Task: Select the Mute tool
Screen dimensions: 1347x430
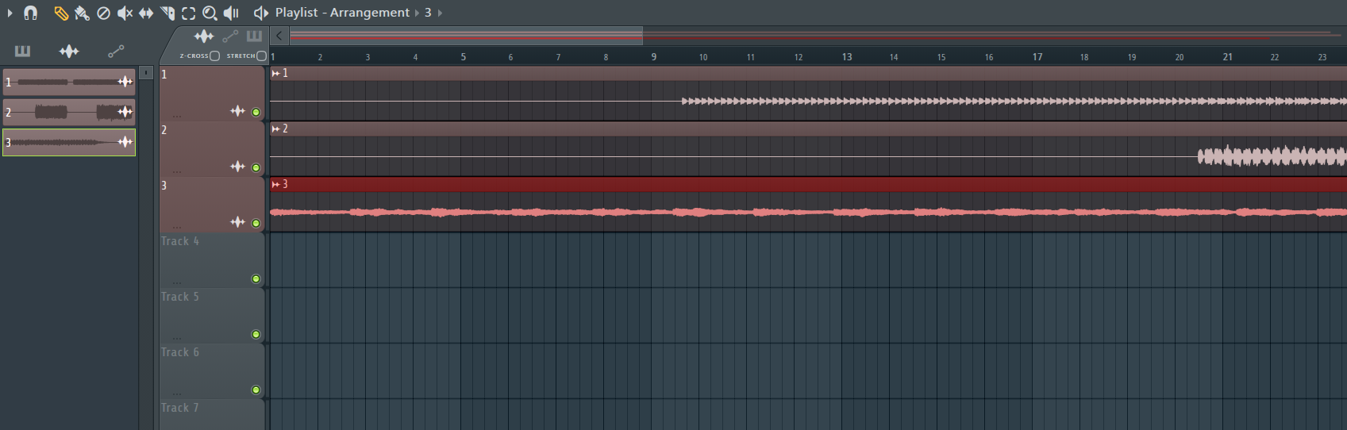Action: coord(125,13)
